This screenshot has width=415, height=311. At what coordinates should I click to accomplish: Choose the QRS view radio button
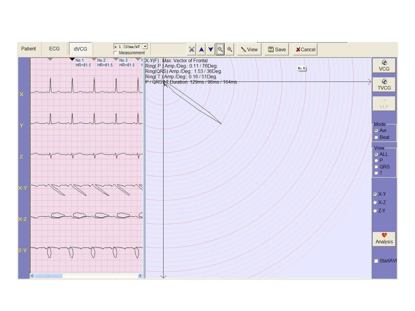click(x=376, y=167)
